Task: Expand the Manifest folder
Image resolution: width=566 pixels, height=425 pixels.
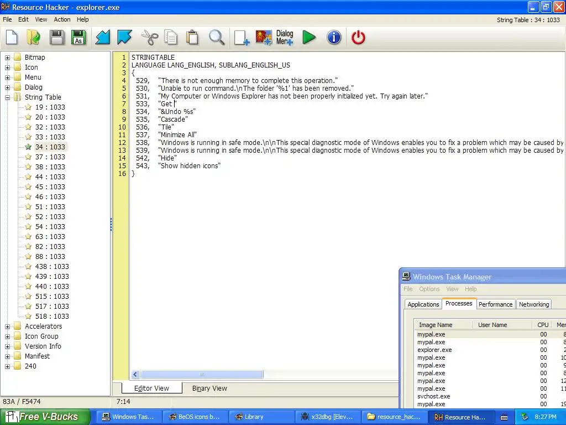Action: 7,356
